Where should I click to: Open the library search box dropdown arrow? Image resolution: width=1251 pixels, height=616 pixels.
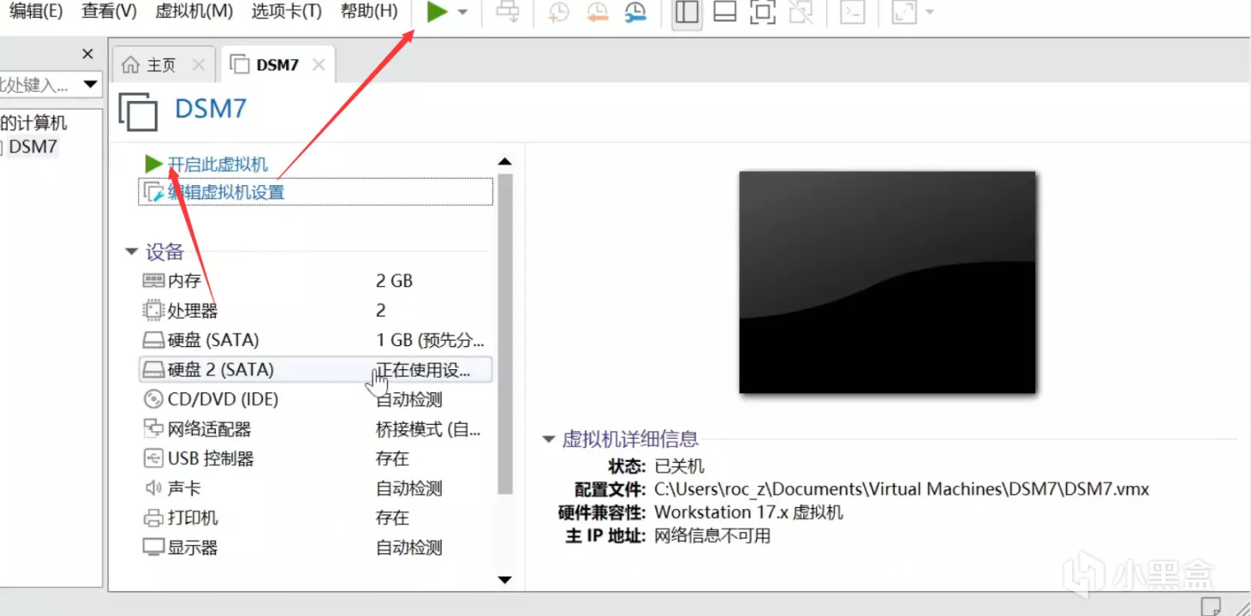(x=90, y=85)
